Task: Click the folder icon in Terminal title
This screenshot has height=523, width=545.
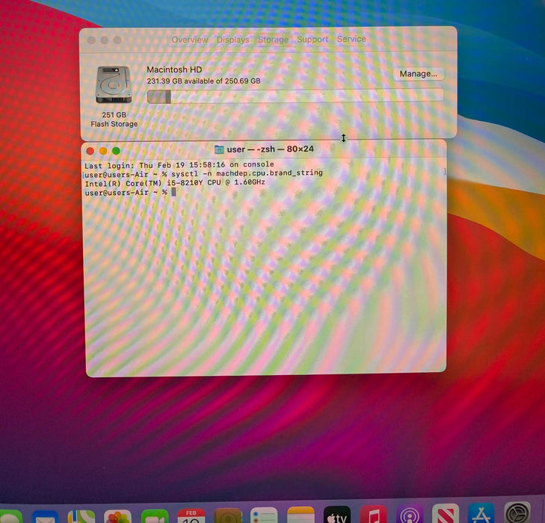Action: pos(219,149)
